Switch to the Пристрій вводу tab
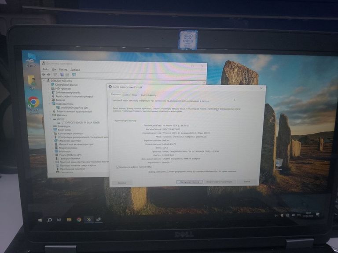 [x=148, y=95]
